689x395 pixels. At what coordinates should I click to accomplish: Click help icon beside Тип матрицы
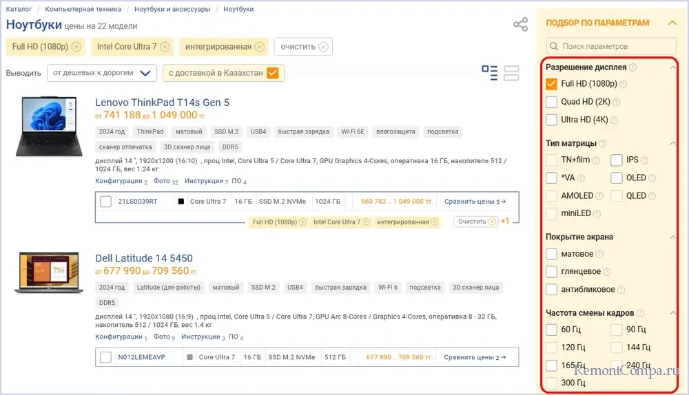pyautogui.click(x=603, y=143)
